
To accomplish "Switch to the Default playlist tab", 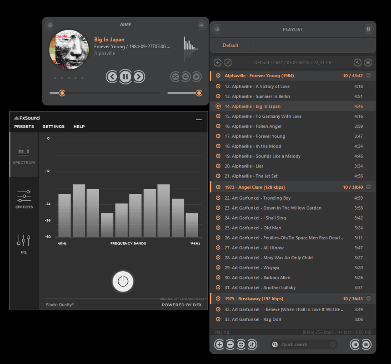I will pos(231,45).
